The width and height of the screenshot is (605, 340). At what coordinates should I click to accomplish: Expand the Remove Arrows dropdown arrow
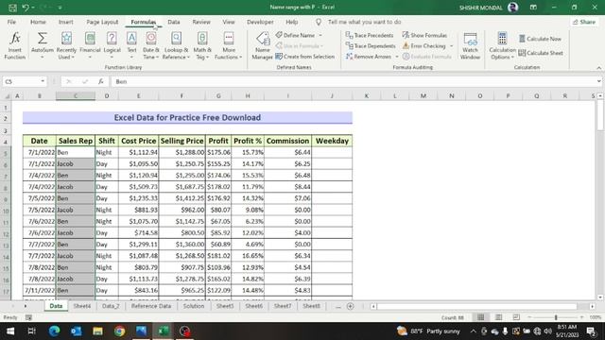397,57
